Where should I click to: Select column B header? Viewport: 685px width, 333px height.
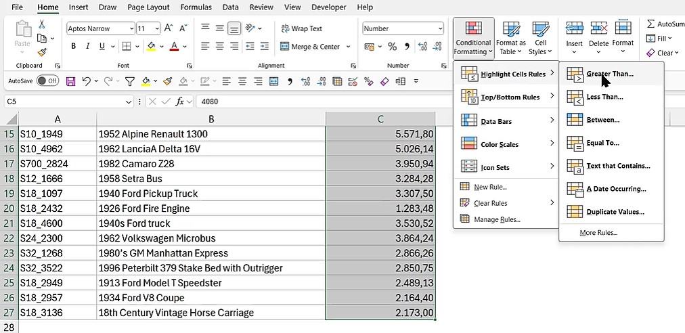tap(211, 119)
